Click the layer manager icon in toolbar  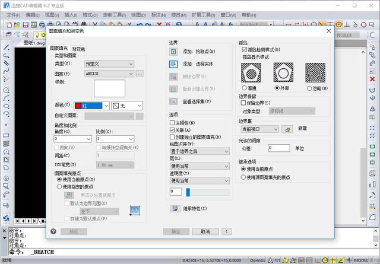click(x=9, y=35)
